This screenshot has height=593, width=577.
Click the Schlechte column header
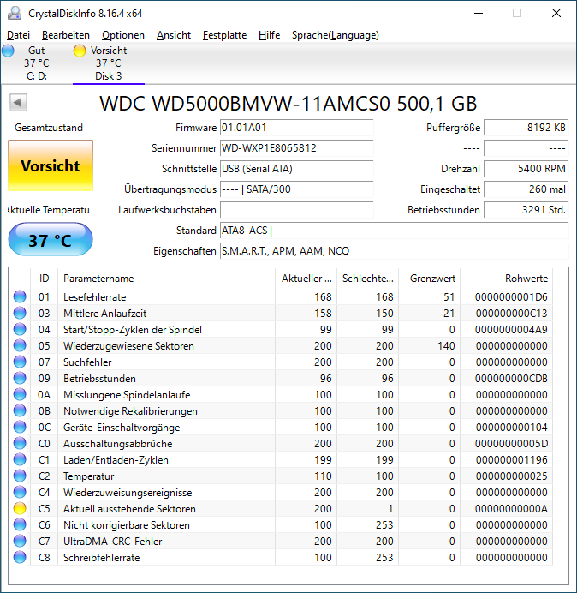pos(367,279)
